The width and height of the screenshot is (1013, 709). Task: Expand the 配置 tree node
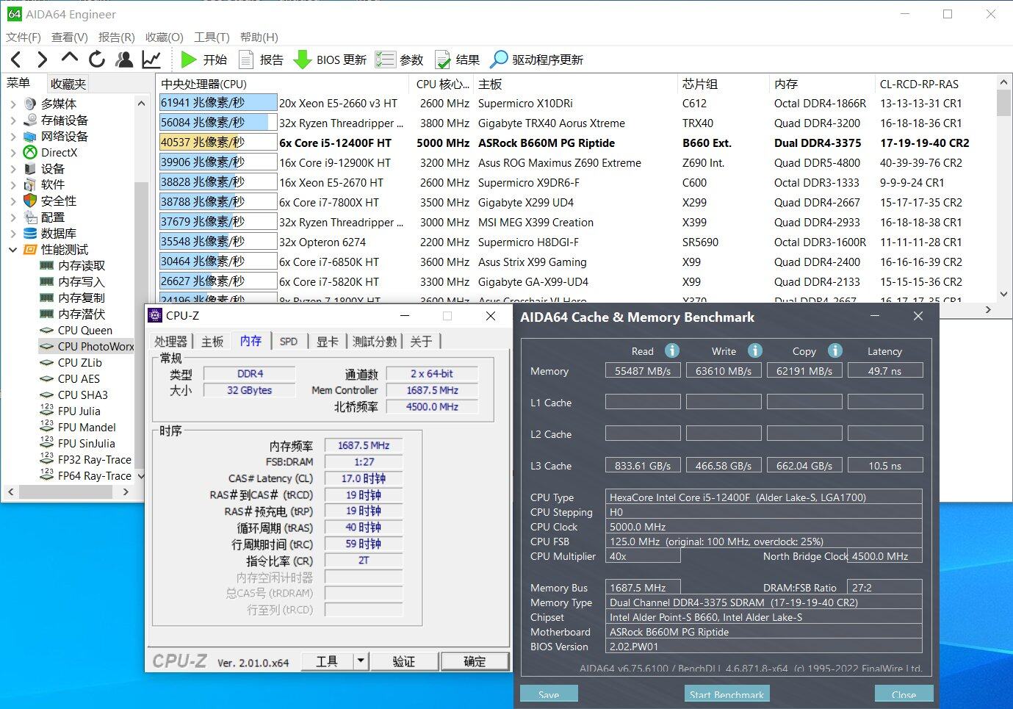click(x=13, y=217)
